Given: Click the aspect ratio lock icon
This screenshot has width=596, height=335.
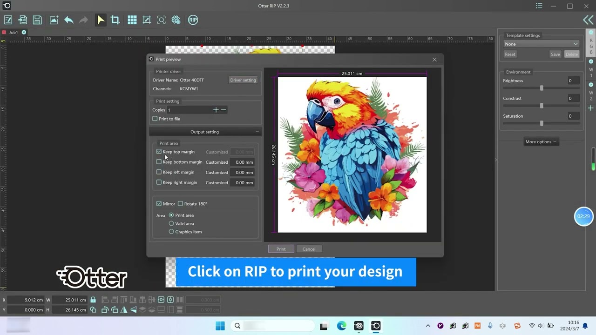Looking at the screenshot, I should (x=93, y=300).
